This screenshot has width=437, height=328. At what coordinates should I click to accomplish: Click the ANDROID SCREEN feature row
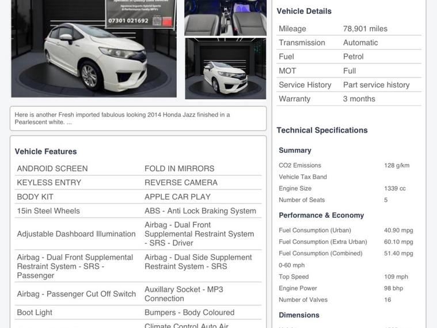coord(52,168)
